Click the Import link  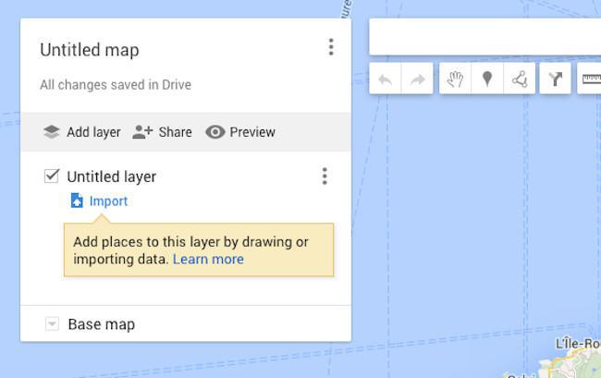coord(108,201)
